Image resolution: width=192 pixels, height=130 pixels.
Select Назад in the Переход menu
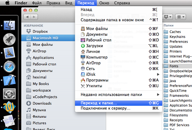118,10
